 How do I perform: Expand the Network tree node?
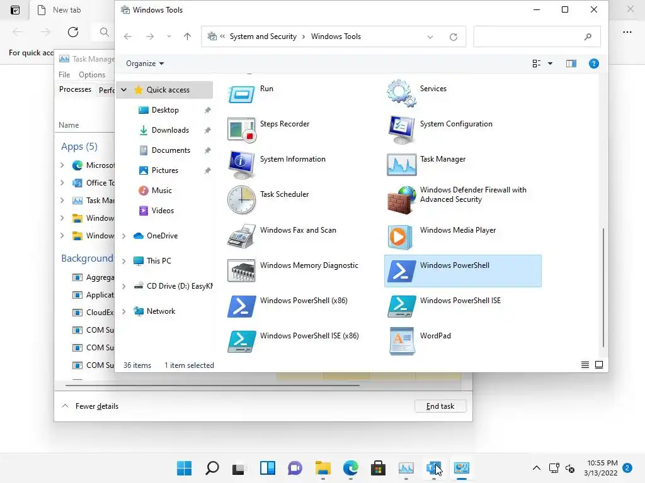(123, 311)
